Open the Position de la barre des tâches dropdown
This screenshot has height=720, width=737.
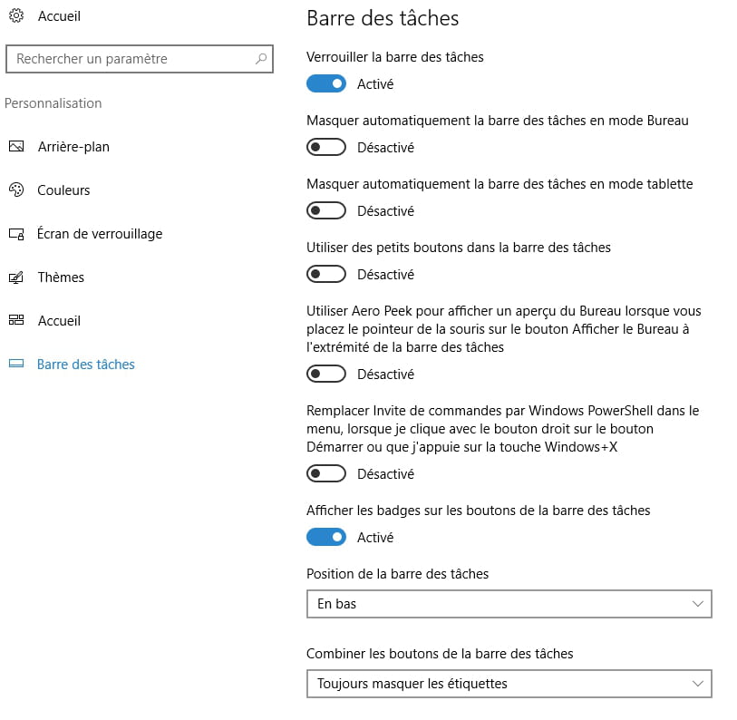(x=509, y=604)
